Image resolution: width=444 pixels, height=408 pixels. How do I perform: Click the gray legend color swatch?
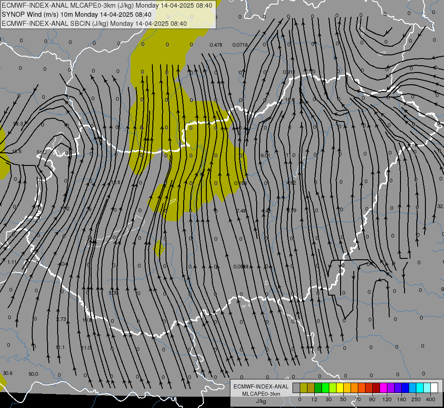(x=297, y=388)
